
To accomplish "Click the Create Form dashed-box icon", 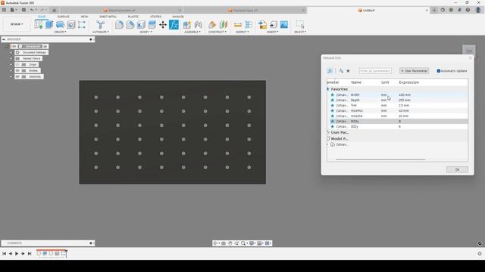I will (82, 25).
